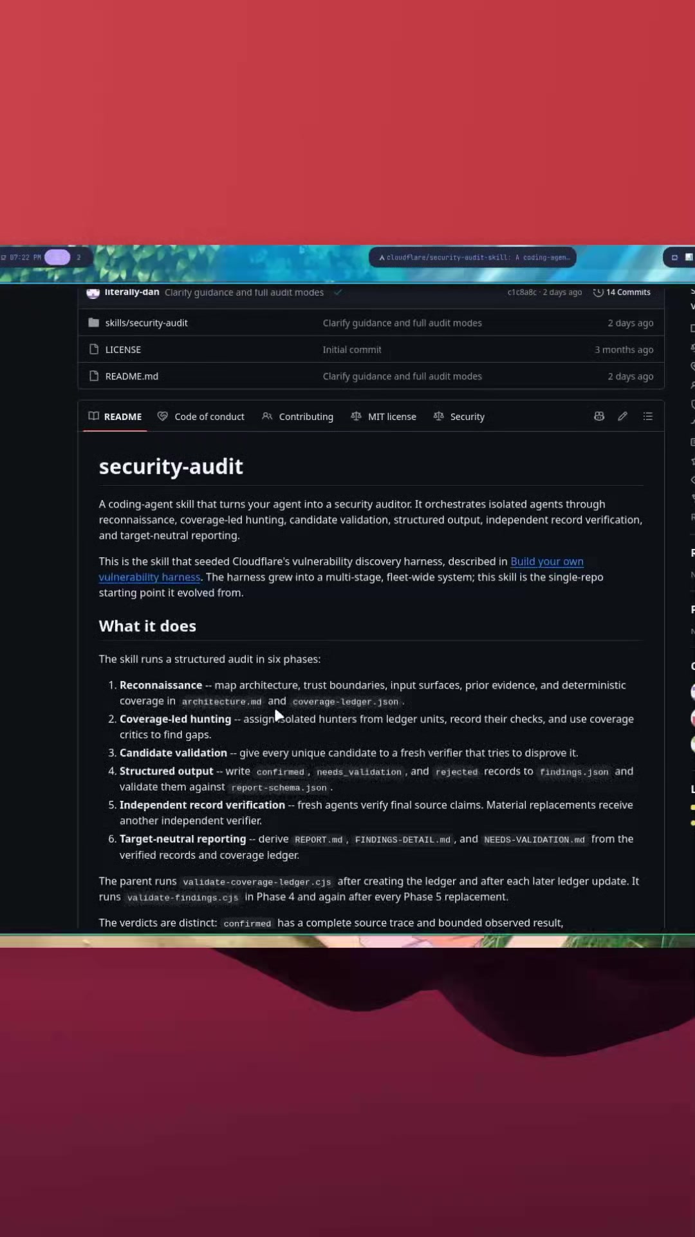Screen dimensions: 695x1237
Task: Switch to the README tab
Action: tap(115, 416)
